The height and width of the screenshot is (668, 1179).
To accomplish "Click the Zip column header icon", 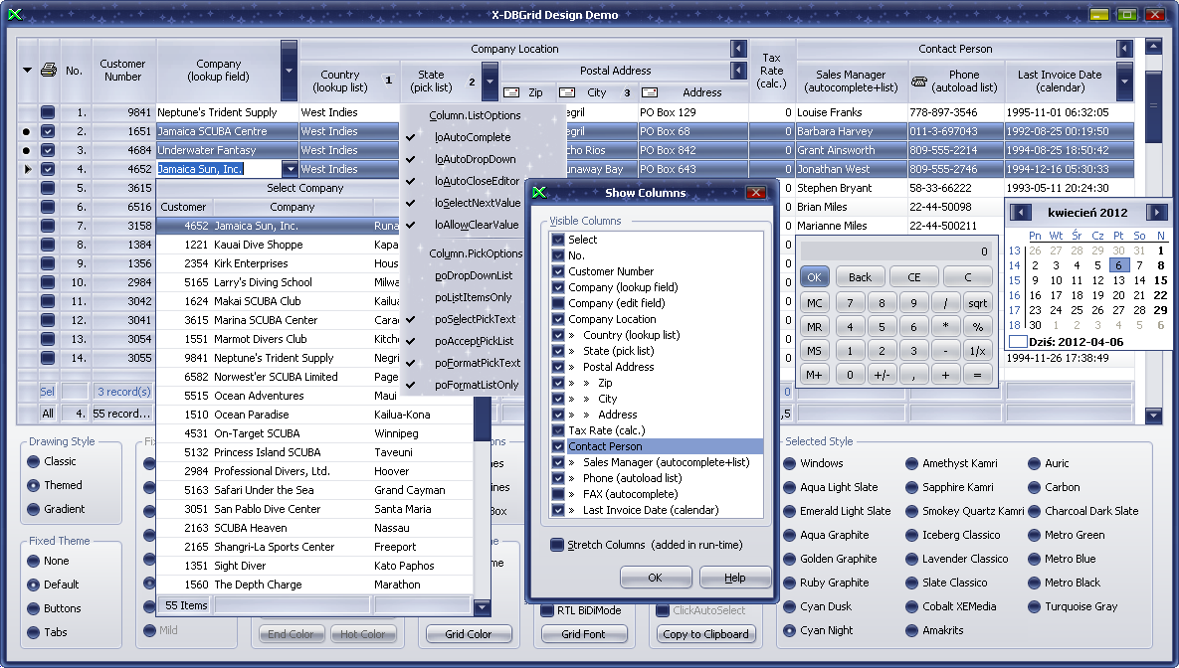I will (x=511, y=92).
